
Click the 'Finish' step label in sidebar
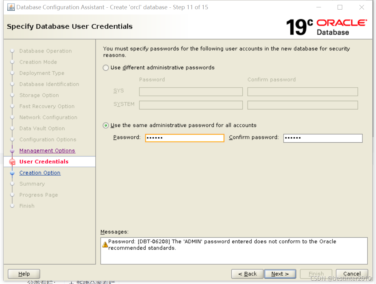click(27, 206)
